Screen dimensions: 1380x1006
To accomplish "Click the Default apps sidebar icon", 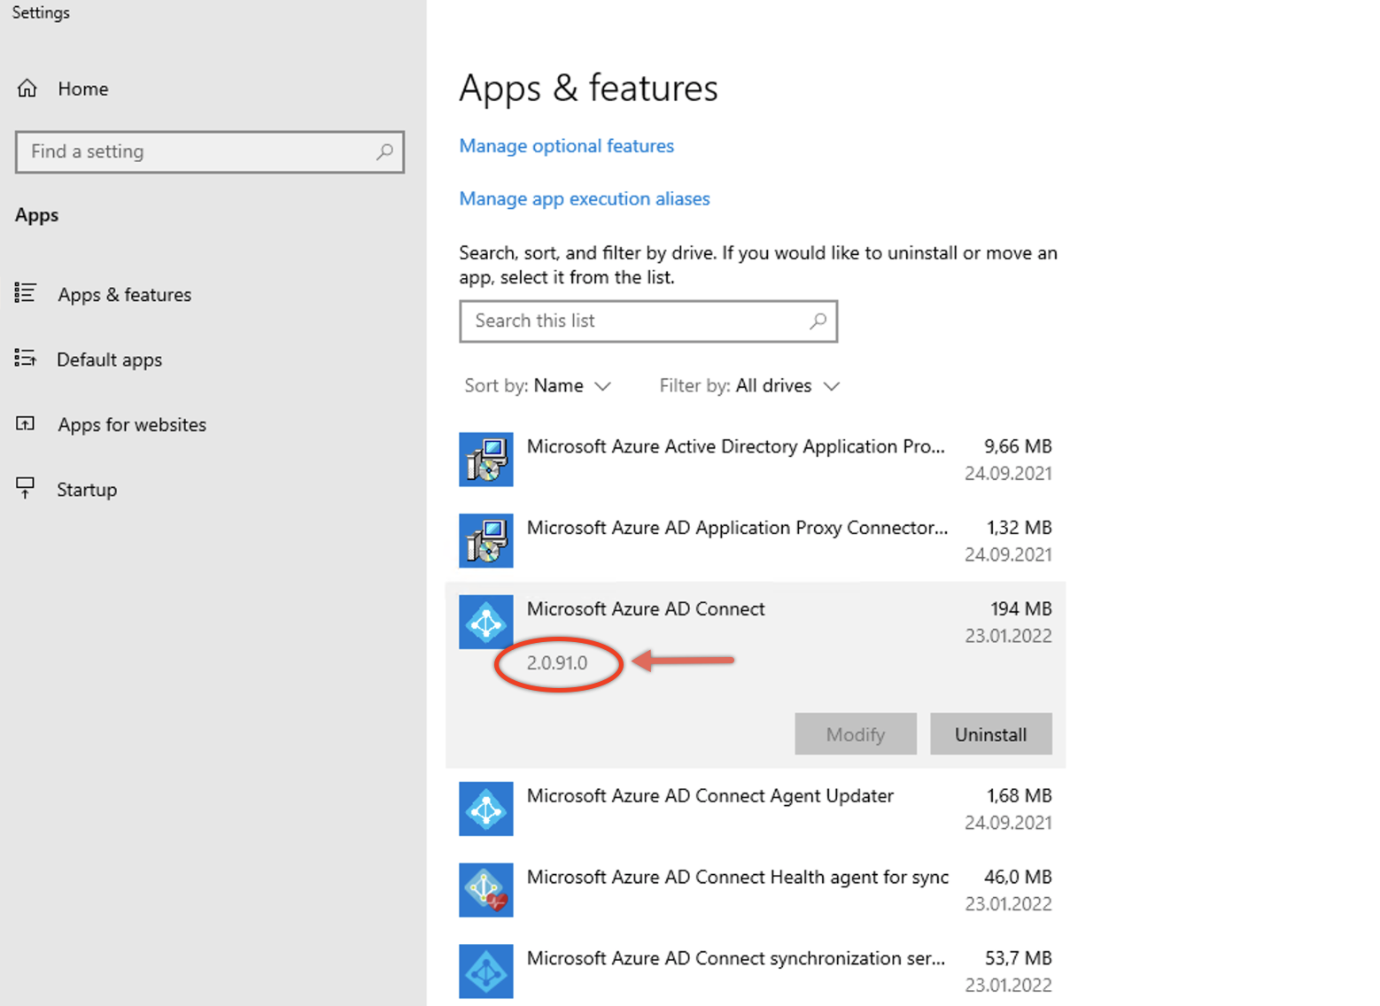I will pos(25,359).
